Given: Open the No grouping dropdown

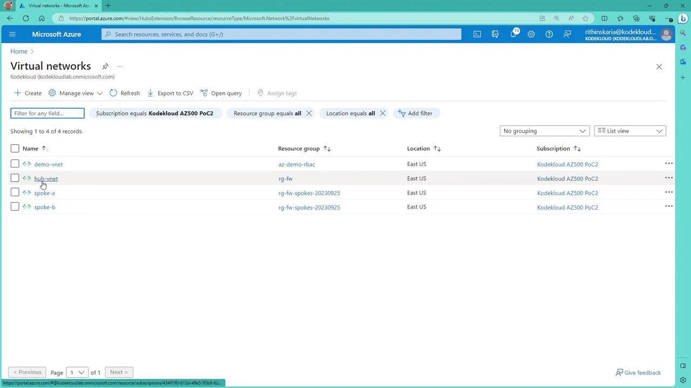Looking at the screenshot, I should [545, 131].
